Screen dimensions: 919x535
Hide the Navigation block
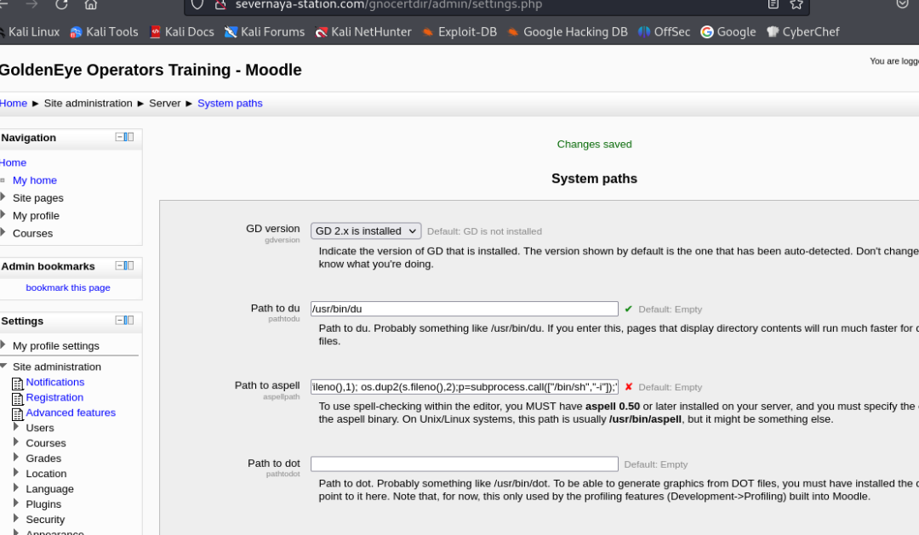coord(120,137)
